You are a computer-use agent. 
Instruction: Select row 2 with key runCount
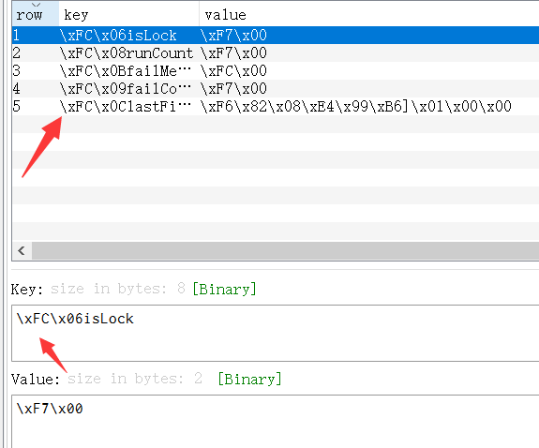click(x=276, y=52)
